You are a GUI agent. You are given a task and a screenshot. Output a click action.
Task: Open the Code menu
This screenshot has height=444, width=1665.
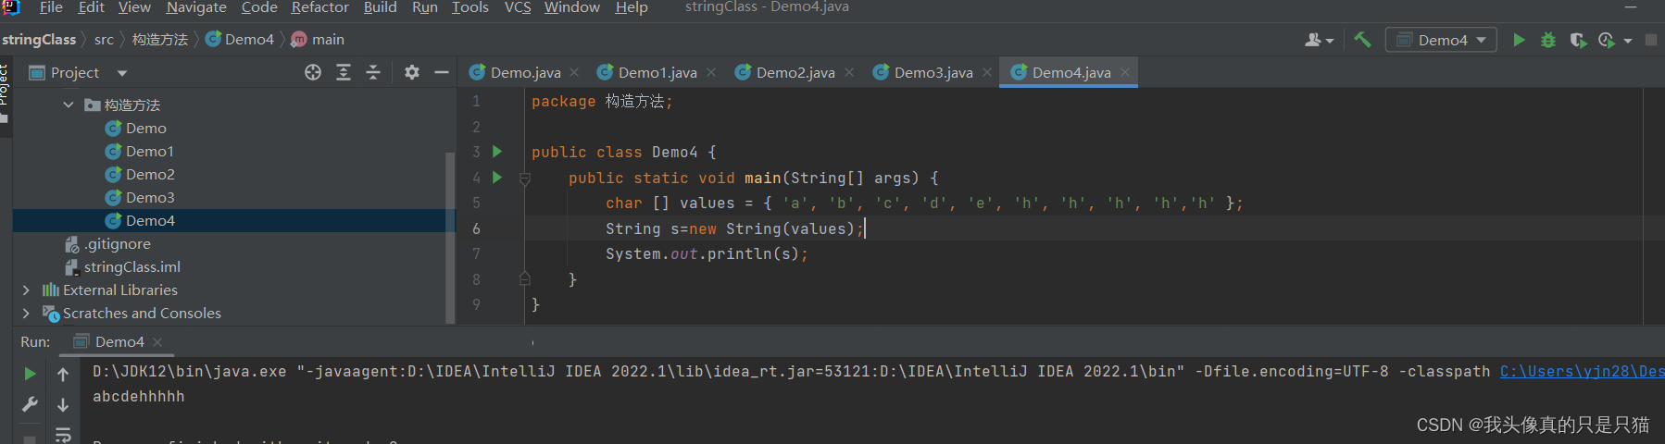click(x=259, y=7)
